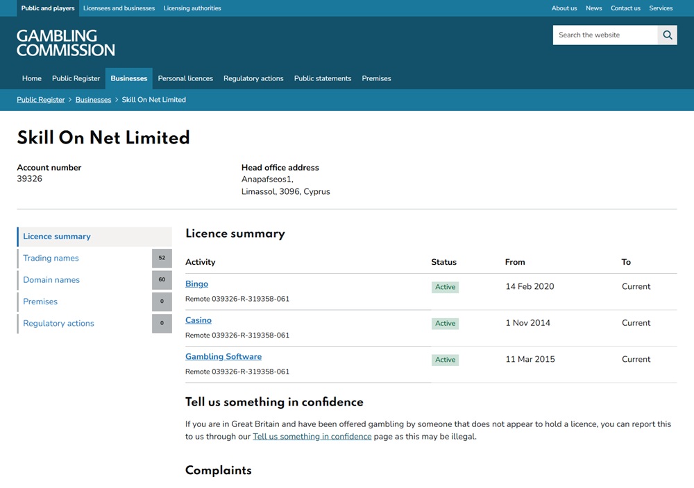Open the Services link
Viewport: 694px width, 488px height.
pyautogui.click(x=661, y=8)
